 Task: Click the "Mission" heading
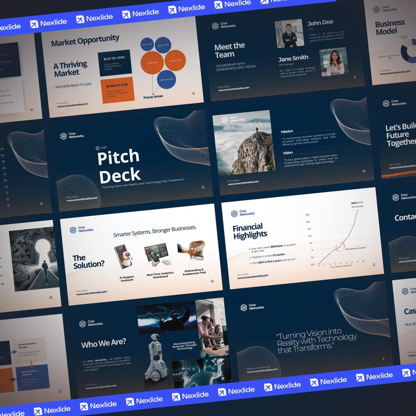point(287,131)
